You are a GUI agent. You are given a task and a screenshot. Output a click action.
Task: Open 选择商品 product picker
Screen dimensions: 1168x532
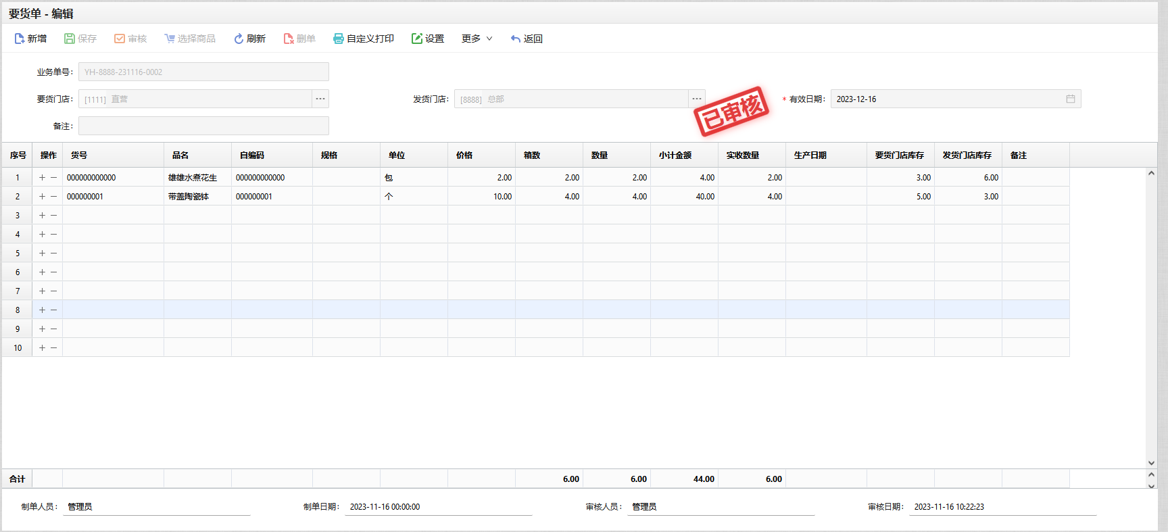point(190,39)
